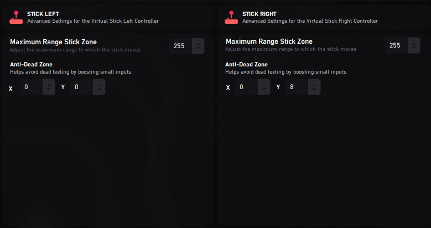Screen dimensions: 431x228
Task: Select Stick Right Anti-Dead Zone X field
Action: [246, 87]
